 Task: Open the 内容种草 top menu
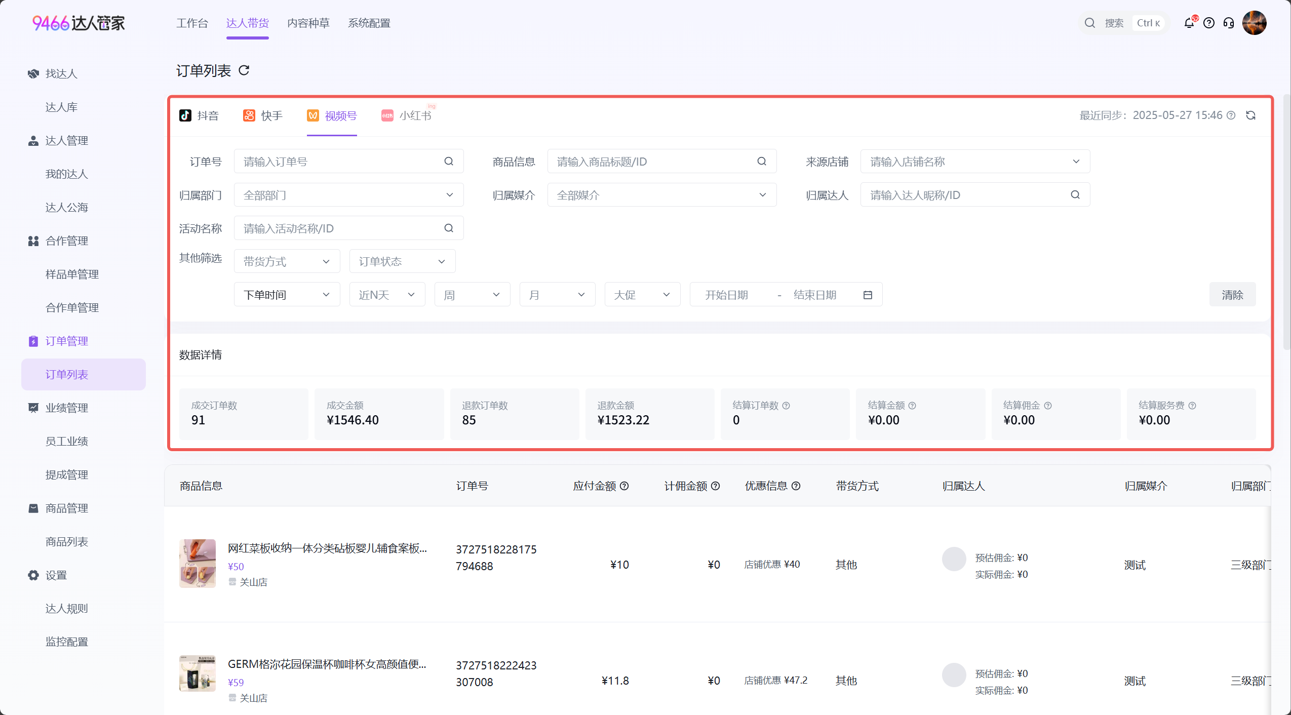[x=308, y=23]
